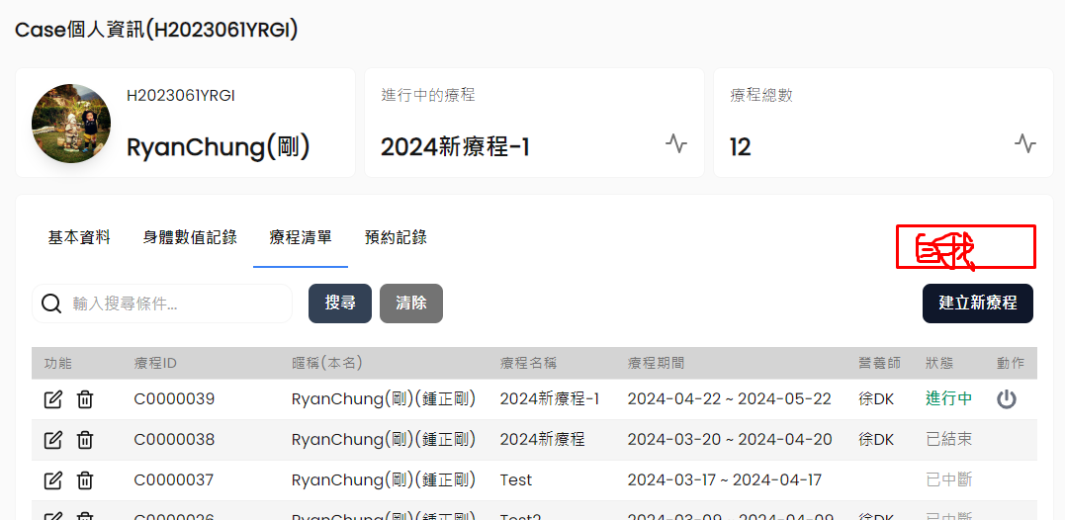The height and width of the screenshot is (520, 1065).
Task: Delete treatment C0000038 with trash icon
Action: coord(86,440)
